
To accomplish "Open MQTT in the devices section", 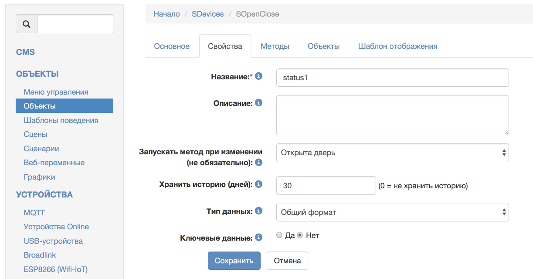I will coord(34,213).
